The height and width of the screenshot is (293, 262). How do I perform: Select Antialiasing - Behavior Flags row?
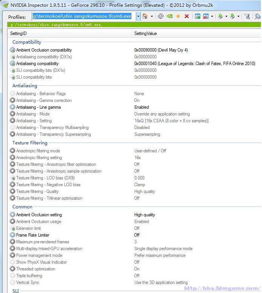tap(134, 94)
